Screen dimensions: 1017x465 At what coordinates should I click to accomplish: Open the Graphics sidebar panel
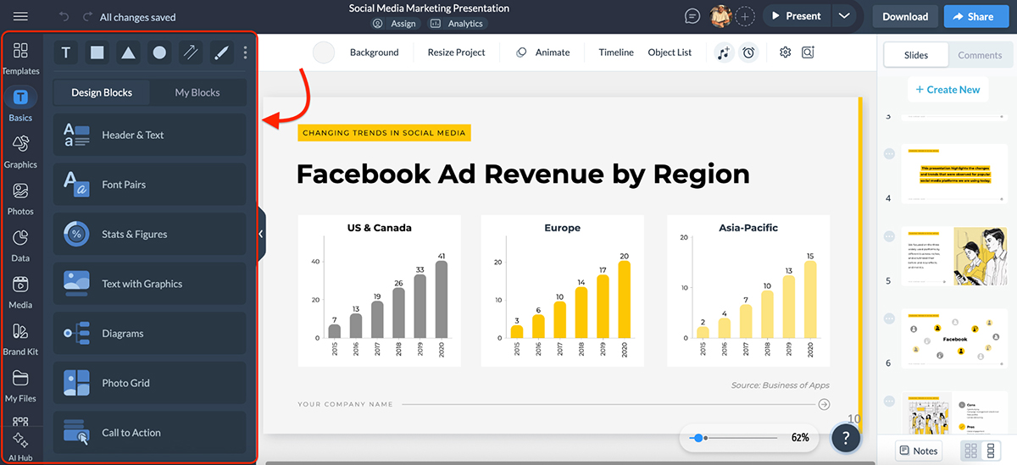20,151
